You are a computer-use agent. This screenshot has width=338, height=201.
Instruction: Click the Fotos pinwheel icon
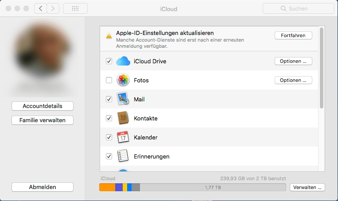[123, 80]
